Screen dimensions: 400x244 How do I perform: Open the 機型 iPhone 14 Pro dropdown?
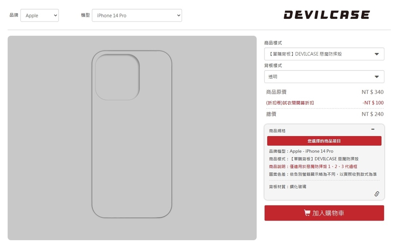137,15
